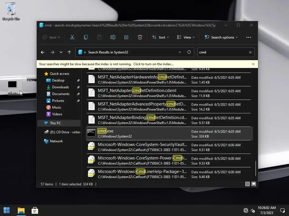Open the See more ellipsis menu
This screenshot has width=289, height=216.
[x=248, y=37]
